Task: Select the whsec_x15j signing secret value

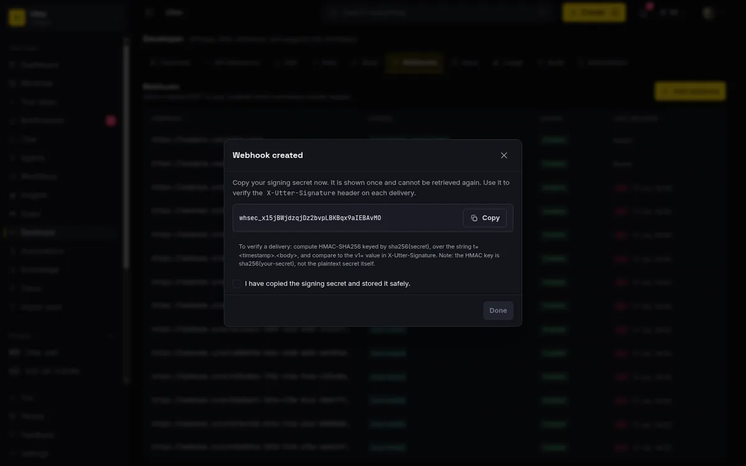Action: (310, 218)
